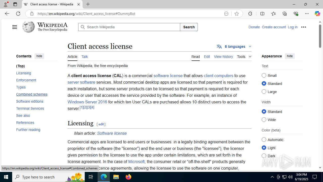The image size is (323, 182).
Task: Open Edge Settings and more menu
Action: [x=307, y=14]
